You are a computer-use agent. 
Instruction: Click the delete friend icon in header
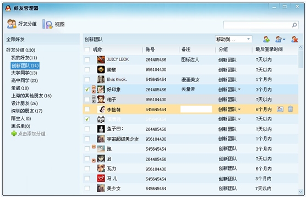[x=294, y=40]
